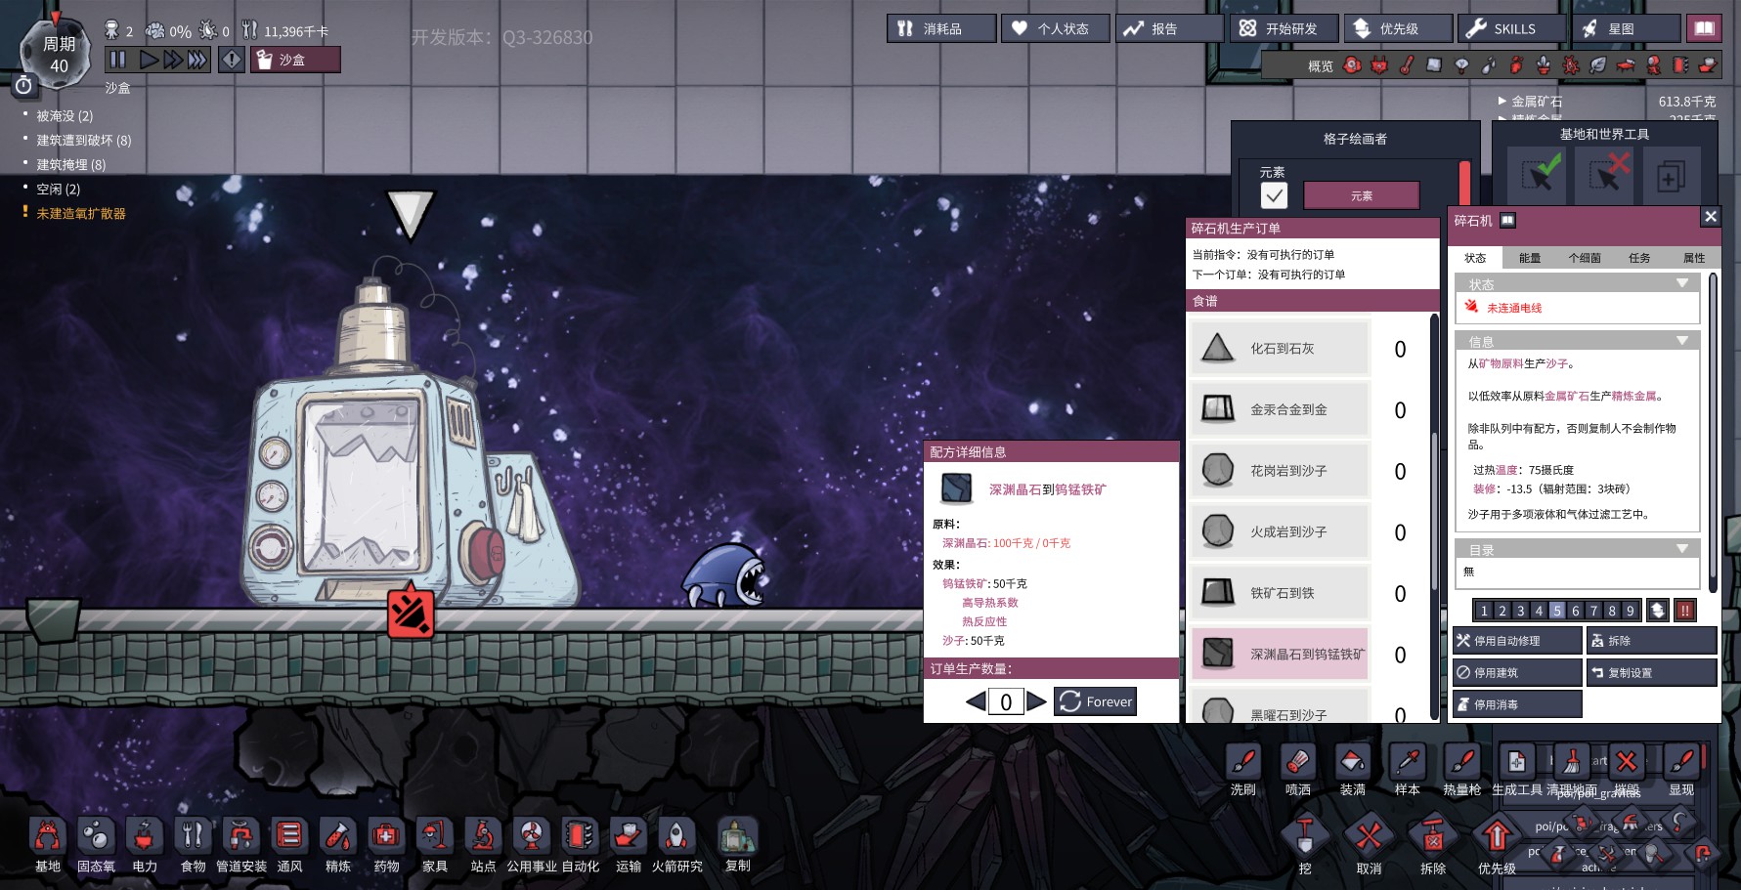The width and height of the screenshot is (1741, 890).
Task: Click the 建筑遭到破坏 (8) notification
Action: 84,140
